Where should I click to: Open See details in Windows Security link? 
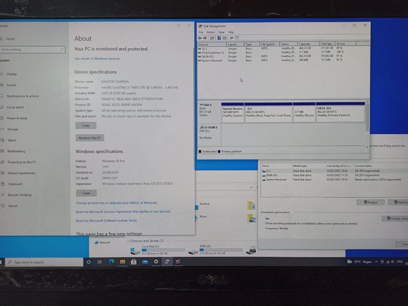click(97, 59)
